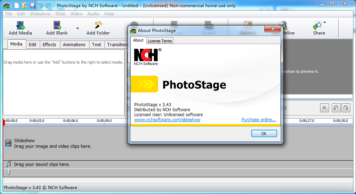Switch to the Text tab
356x194 pixels.
tap(97, 44)
